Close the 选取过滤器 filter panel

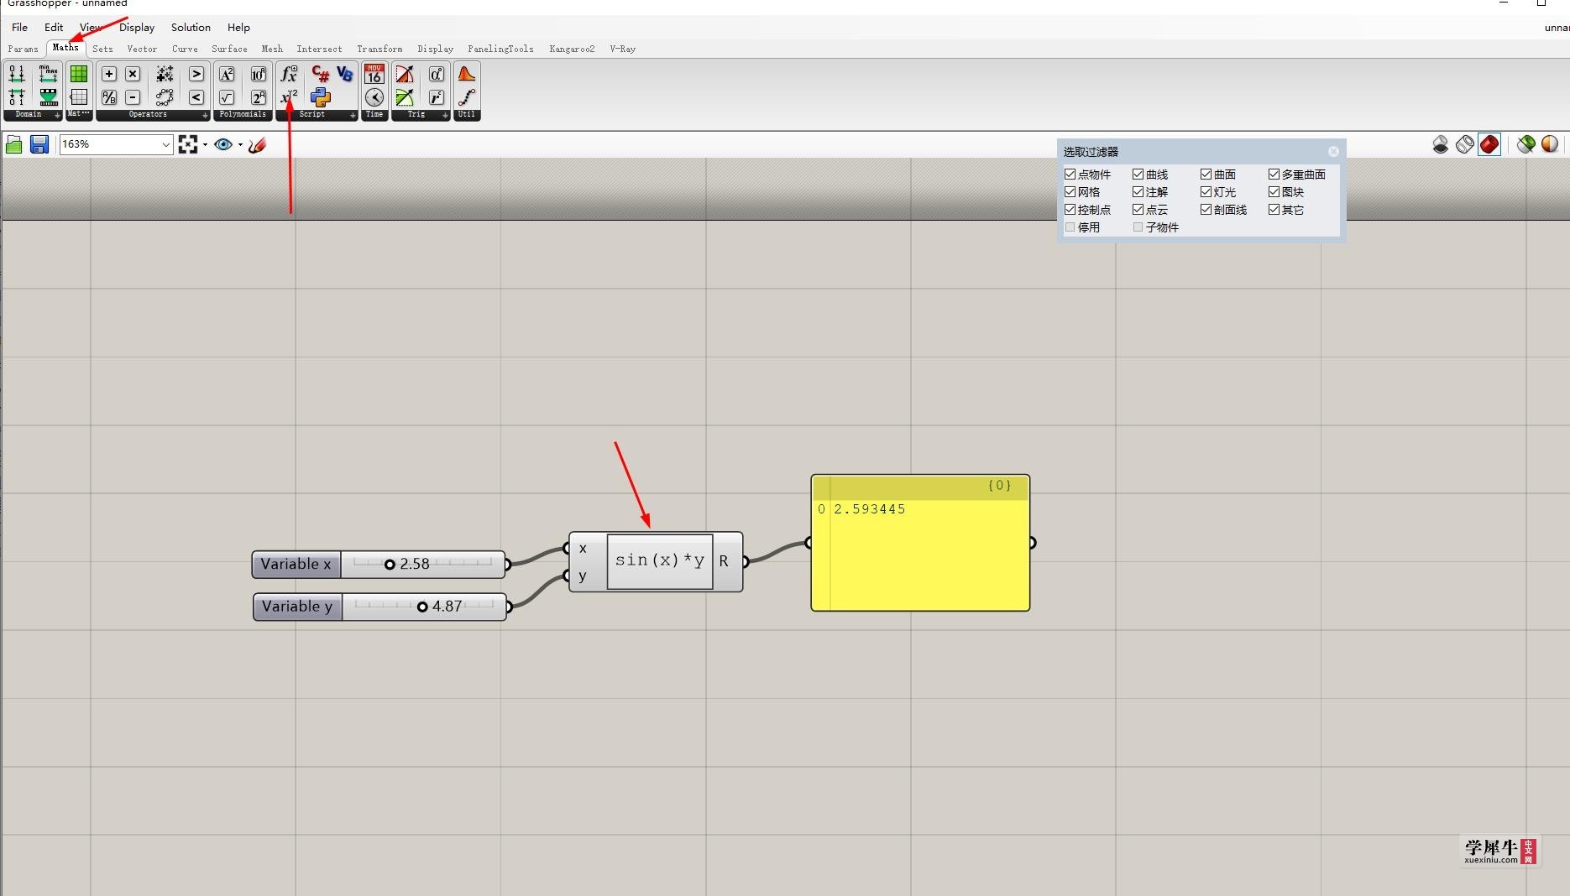1333,152
